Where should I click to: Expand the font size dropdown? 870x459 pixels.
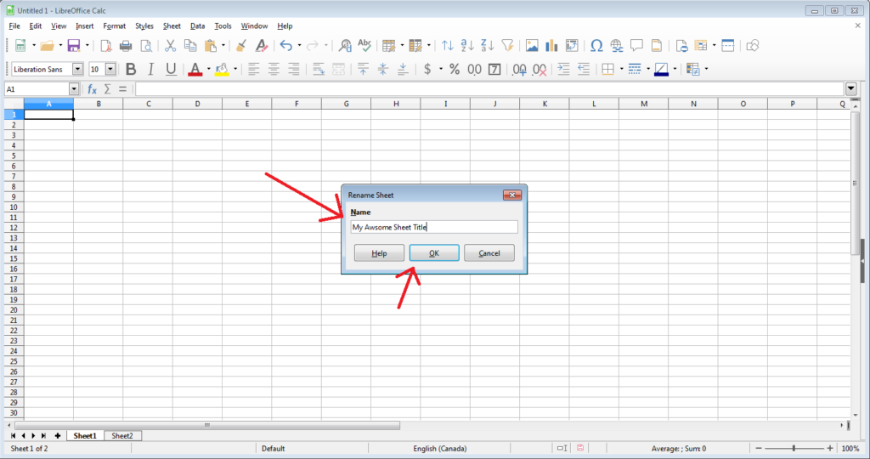click(110, 69)
